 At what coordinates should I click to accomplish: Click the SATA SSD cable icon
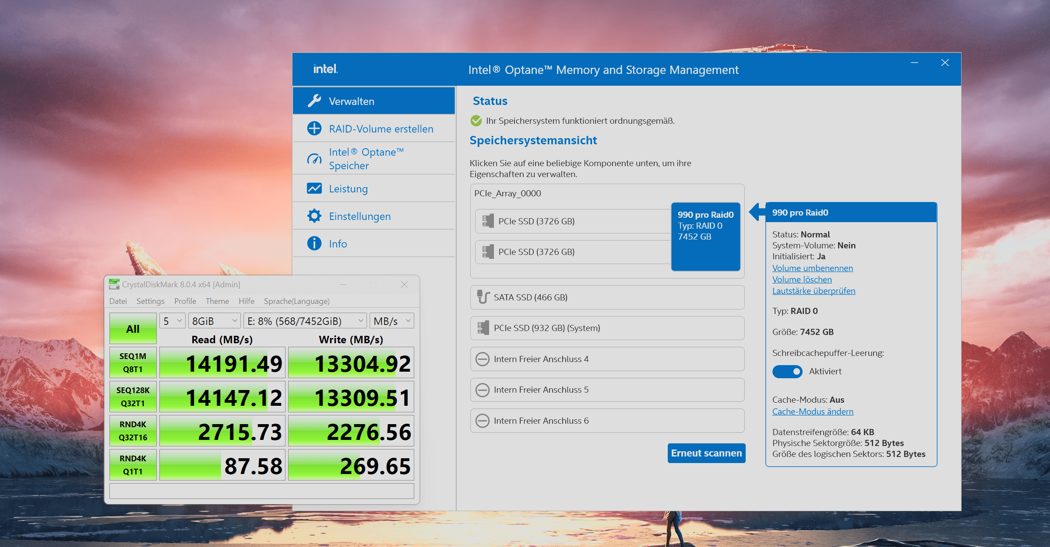click(x=483, y=297)
